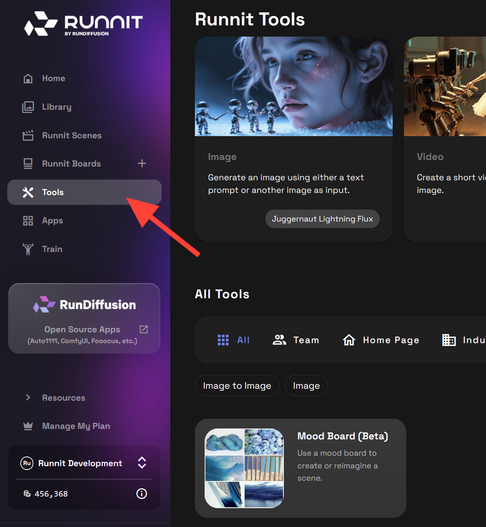Select the Runnit Boards icon
Screen dimensions: 486x527
[x=27, y=163]
